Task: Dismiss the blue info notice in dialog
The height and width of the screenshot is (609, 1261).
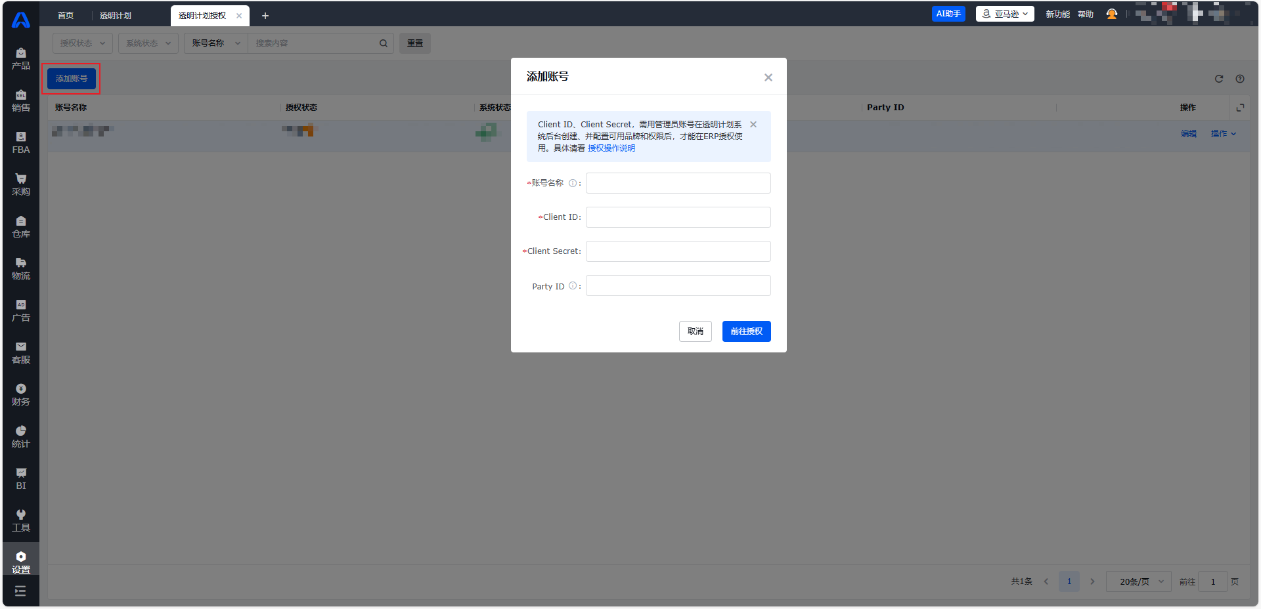Action: point(753,125)
